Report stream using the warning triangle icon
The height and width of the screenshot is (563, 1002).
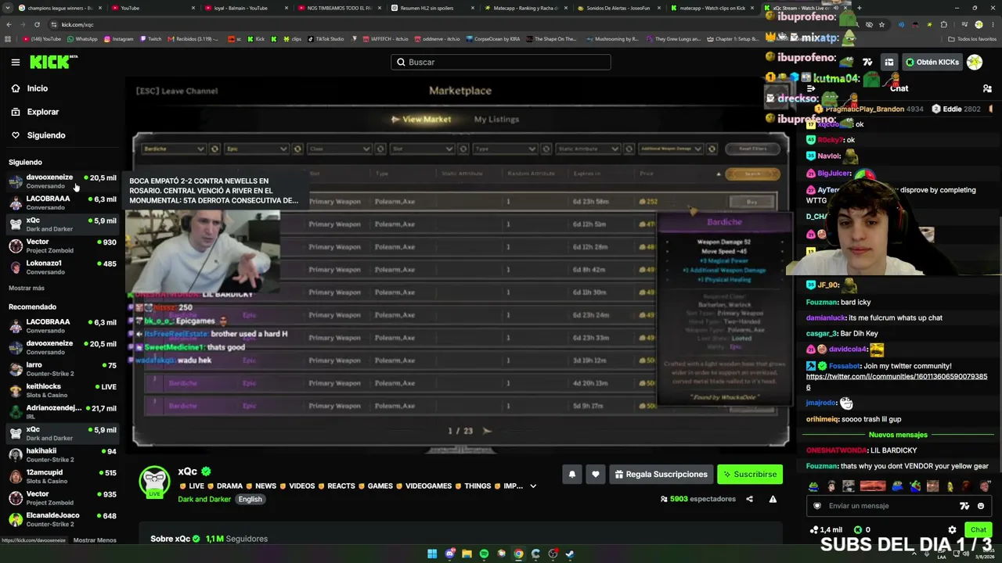pyautogui.click(x=773, y=499)
